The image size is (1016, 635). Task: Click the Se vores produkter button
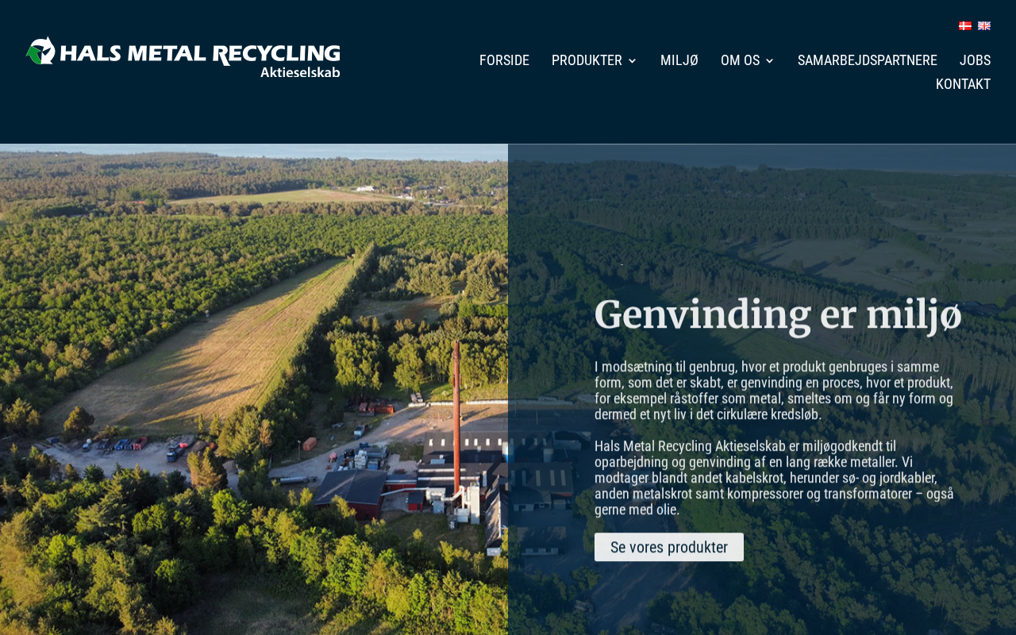coord(669,547)
